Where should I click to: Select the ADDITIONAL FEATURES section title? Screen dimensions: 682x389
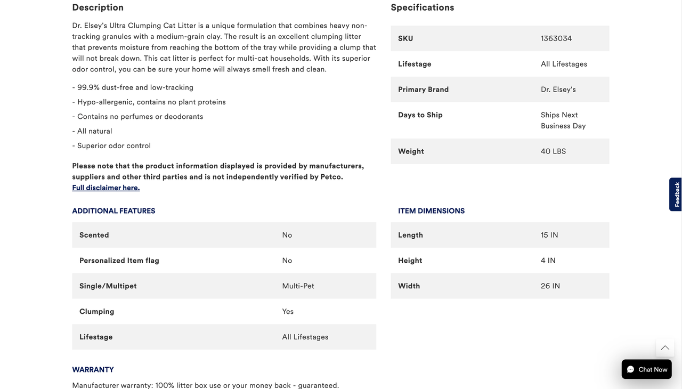(x=113, y=211)
